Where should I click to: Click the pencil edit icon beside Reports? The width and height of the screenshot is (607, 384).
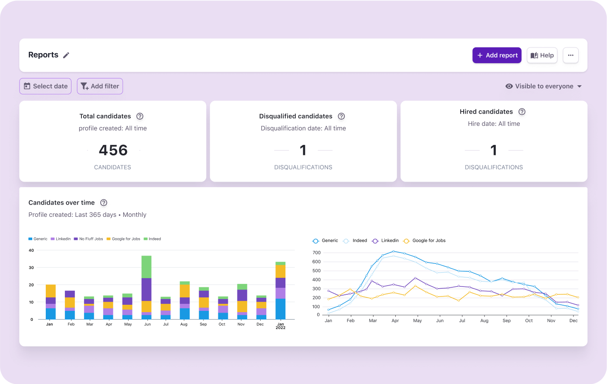click(66, 55)
